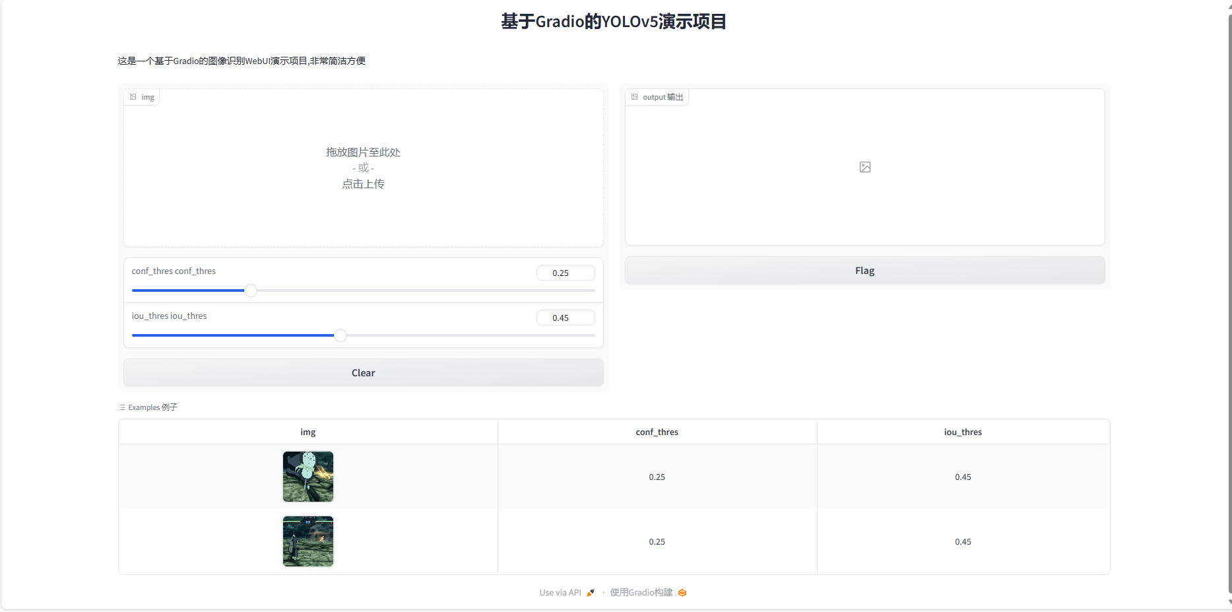The width and height of the screenshot is (1232, 612).
Task: Click the list icon beside Examples 例子
Action: [122, 407]
